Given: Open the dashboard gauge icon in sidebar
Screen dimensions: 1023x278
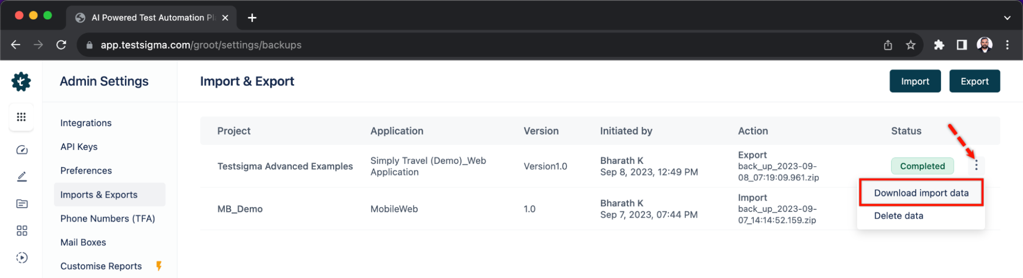Looking at the screenshot, I should click(x=21, y=150).
